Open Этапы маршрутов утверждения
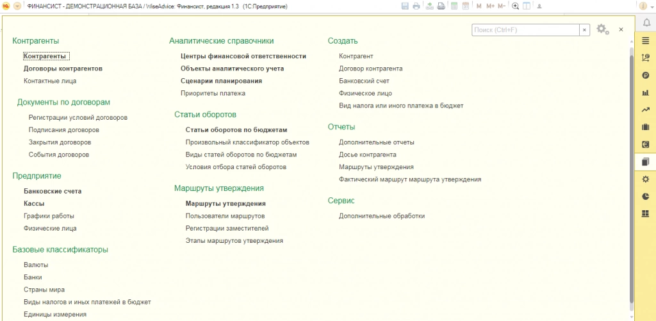Image resolution: width=656 pixels, height=321 pixels. 234,241
